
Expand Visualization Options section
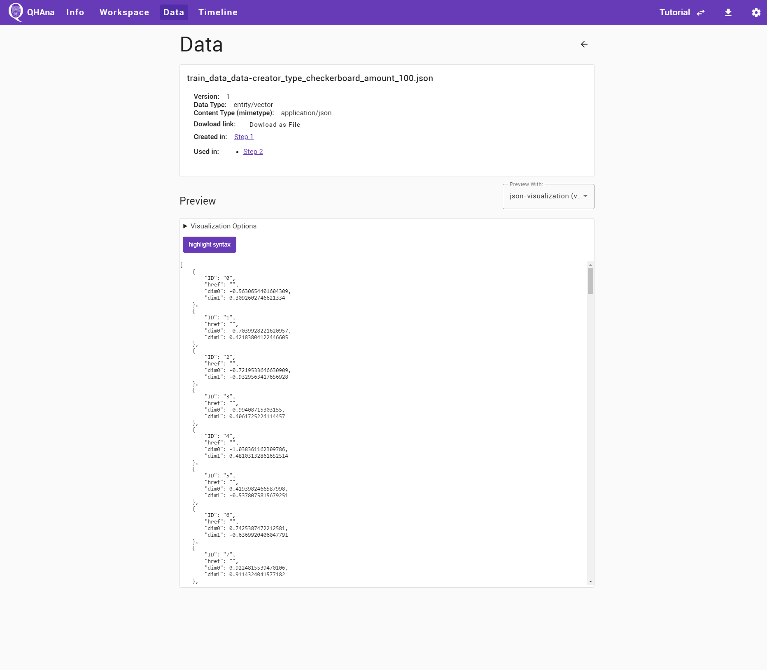[x=220, y=226]
